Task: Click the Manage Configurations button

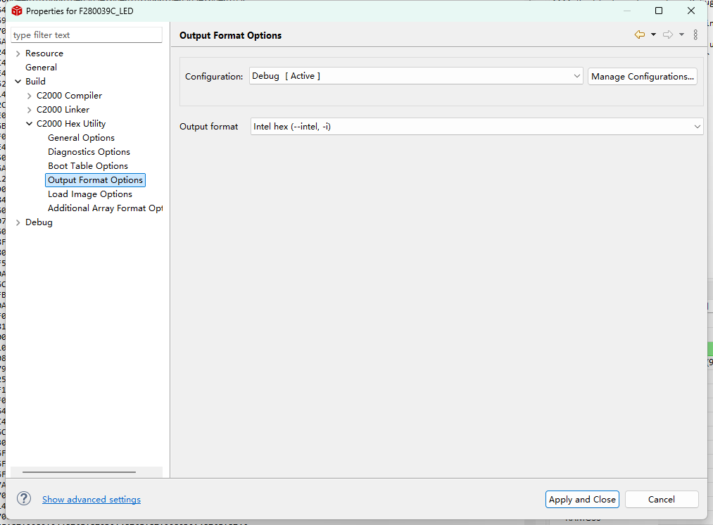Action: tap(643, 76)
